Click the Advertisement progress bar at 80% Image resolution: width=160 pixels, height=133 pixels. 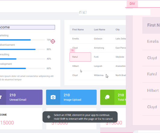tap(22, 49)
